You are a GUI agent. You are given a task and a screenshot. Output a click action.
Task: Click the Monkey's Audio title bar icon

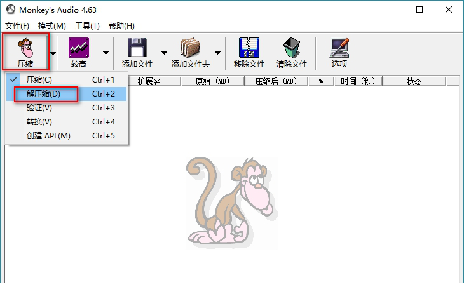pos(10,10)
